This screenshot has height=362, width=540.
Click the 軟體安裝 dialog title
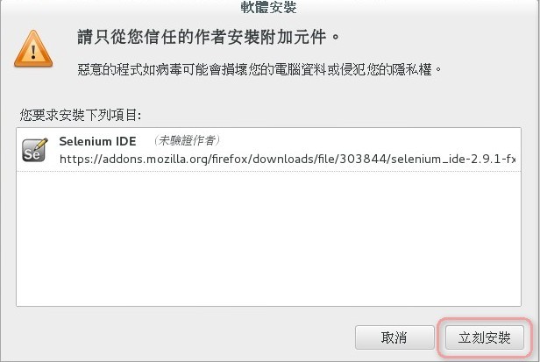tap(268, 7)
